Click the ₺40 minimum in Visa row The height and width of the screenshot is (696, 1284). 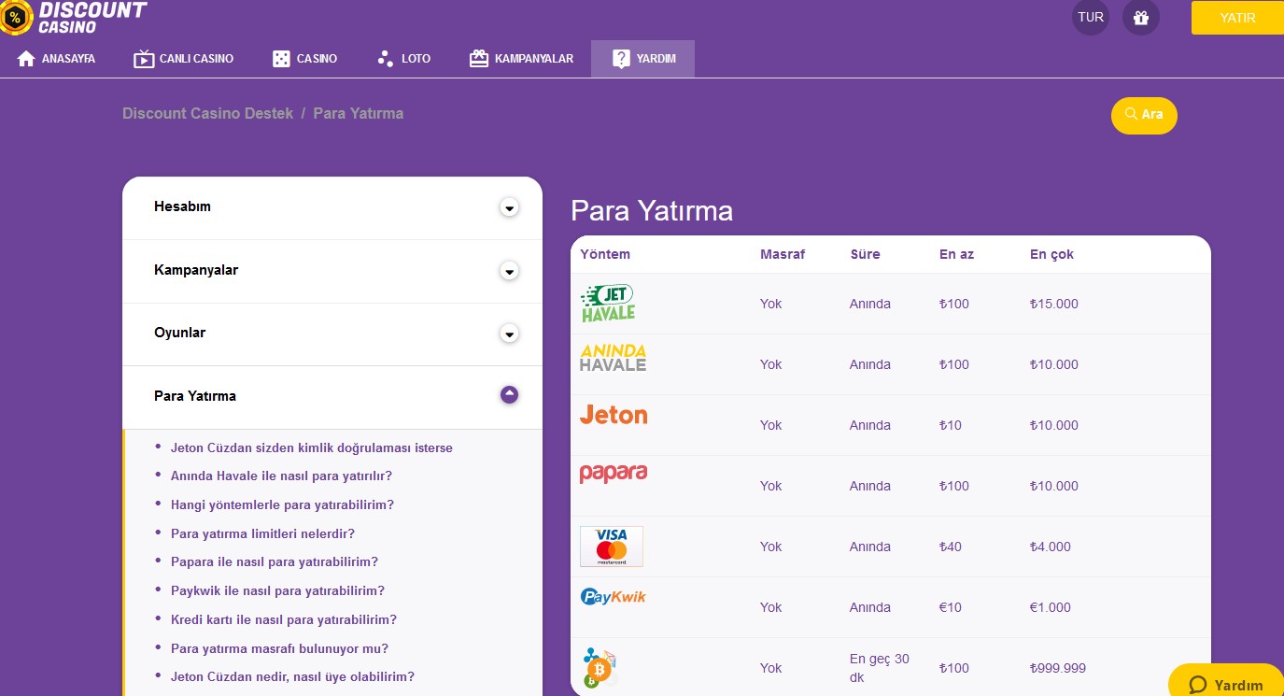point(951,547)
